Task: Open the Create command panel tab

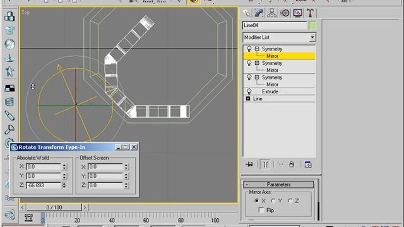Action: point(246,13)
